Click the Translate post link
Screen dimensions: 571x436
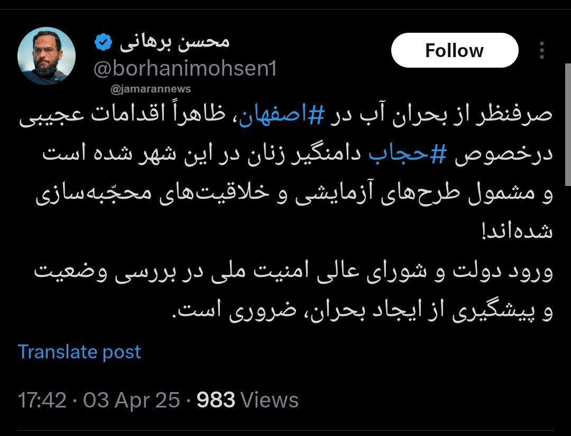tap(79, 351)
